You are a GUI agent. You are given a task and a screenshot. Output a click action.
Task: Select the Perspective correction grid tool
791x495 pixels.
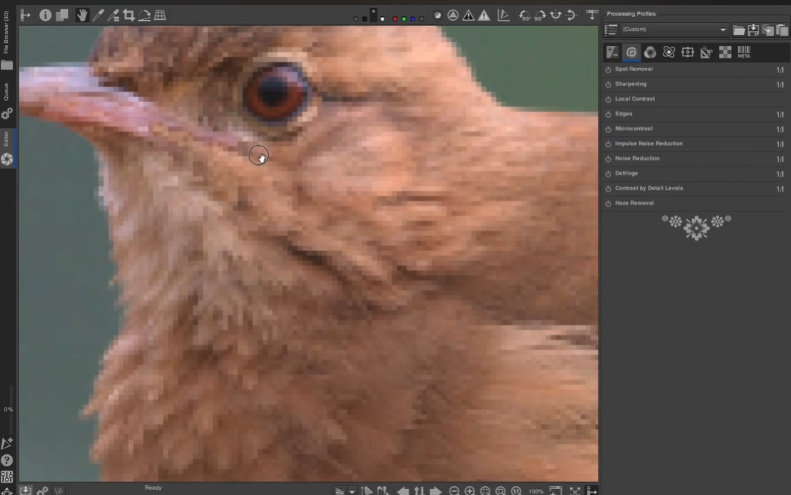click(x=160, y=15)
